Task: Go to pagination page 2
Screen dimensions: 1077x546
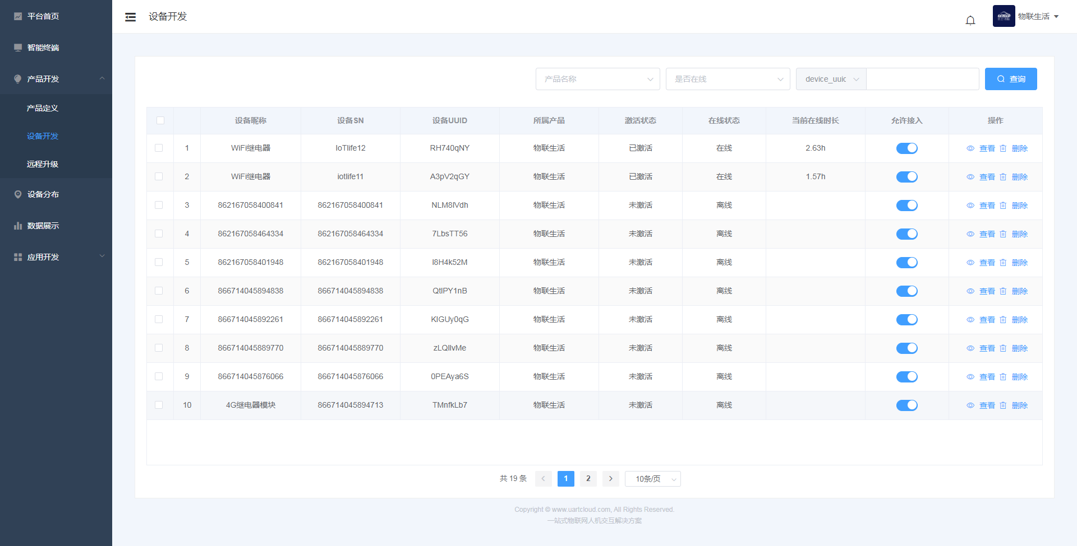Action: click(588, 479)
